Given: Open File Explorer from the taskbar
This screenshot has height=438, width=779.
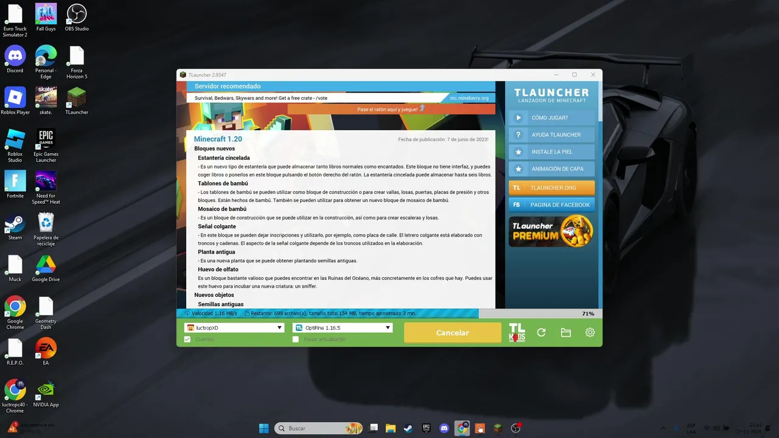Looking at the screenshot, I should click(x=391, y=428).
